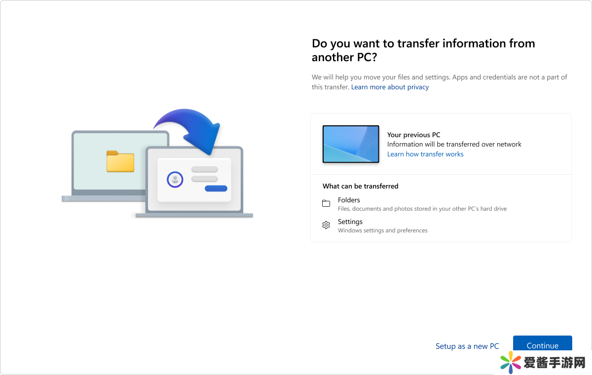592x375 pixels.
Task: Click the "Windows settings and preferences" description
Action: point(382,230)
